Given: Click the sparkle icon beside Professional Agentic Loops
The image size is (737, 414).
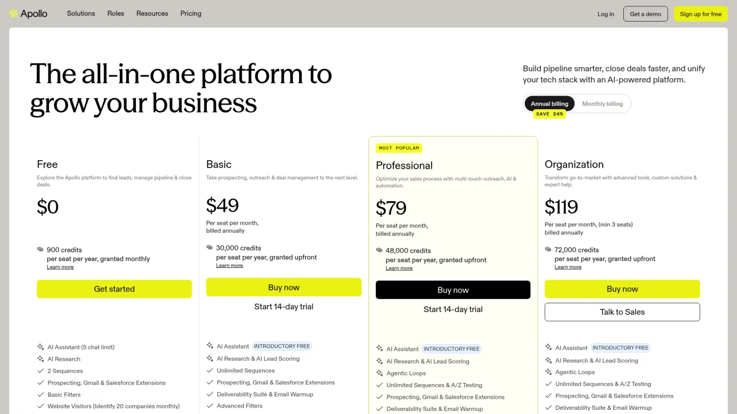Looking at the screenshot, I should 380,373.
